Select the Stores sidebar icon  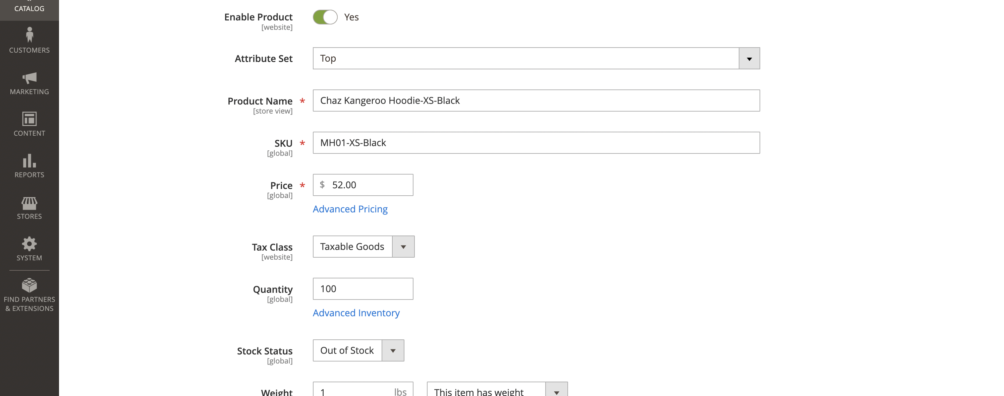coord(29,207)
